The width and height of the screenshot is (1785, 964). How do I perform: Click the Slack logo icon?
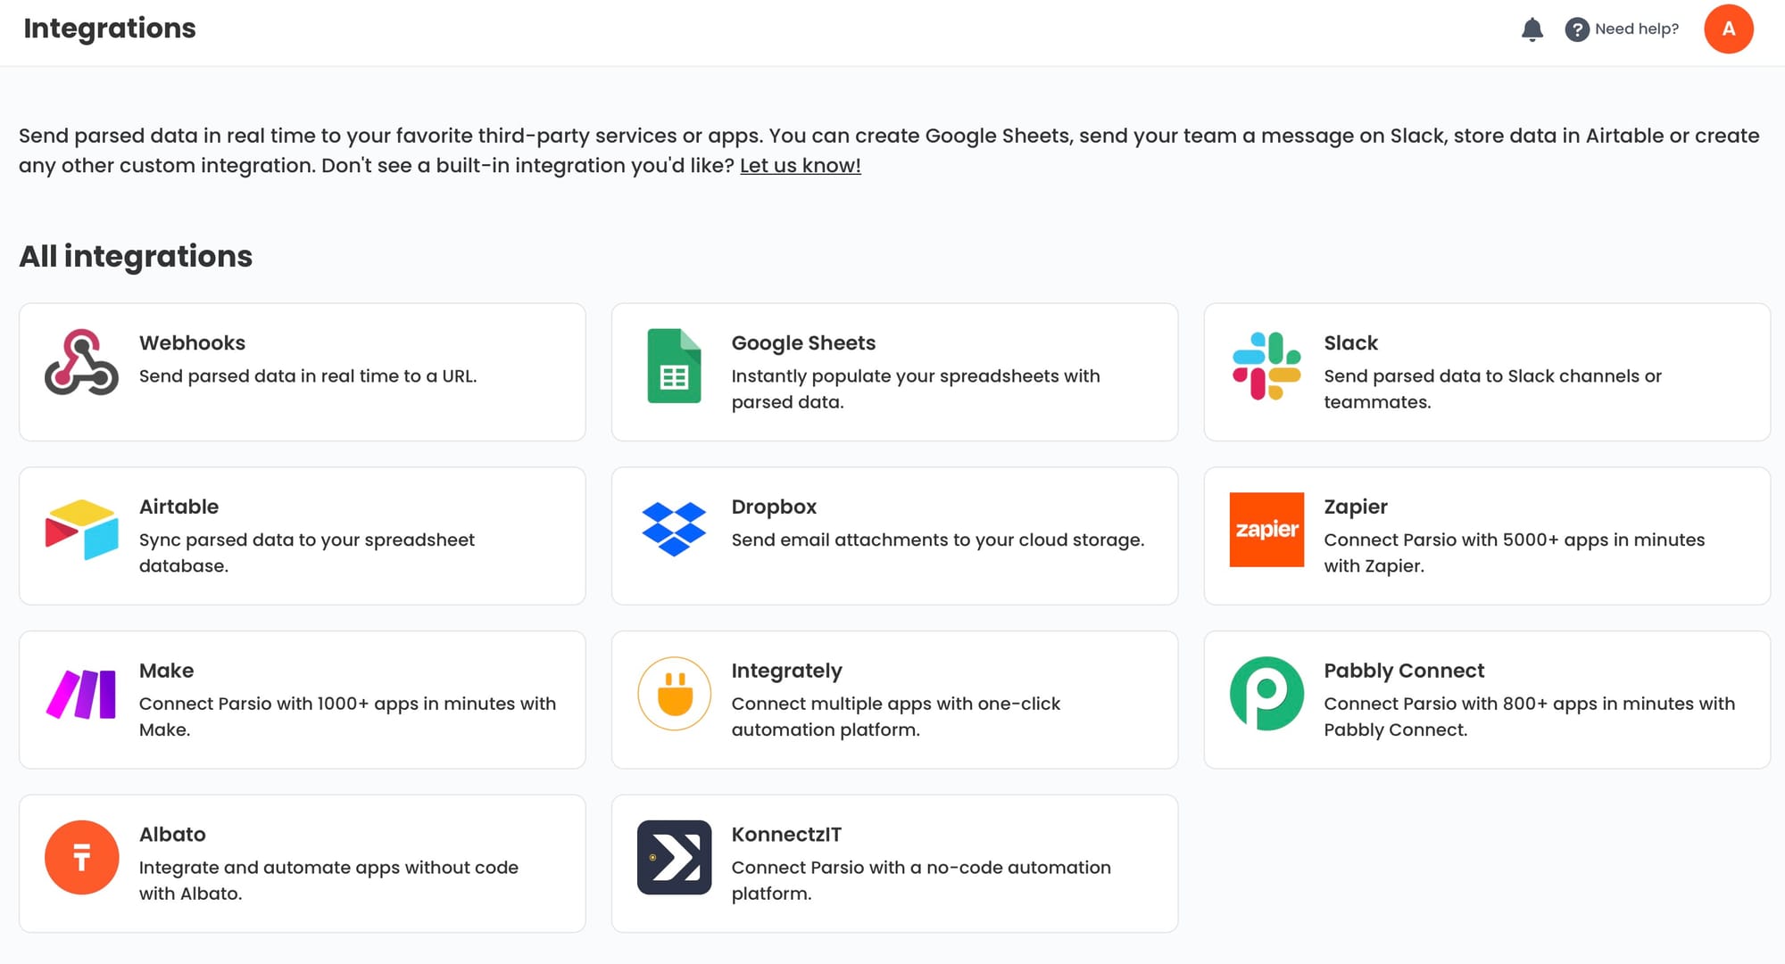pyautogui.click(x=1266, y=366)
